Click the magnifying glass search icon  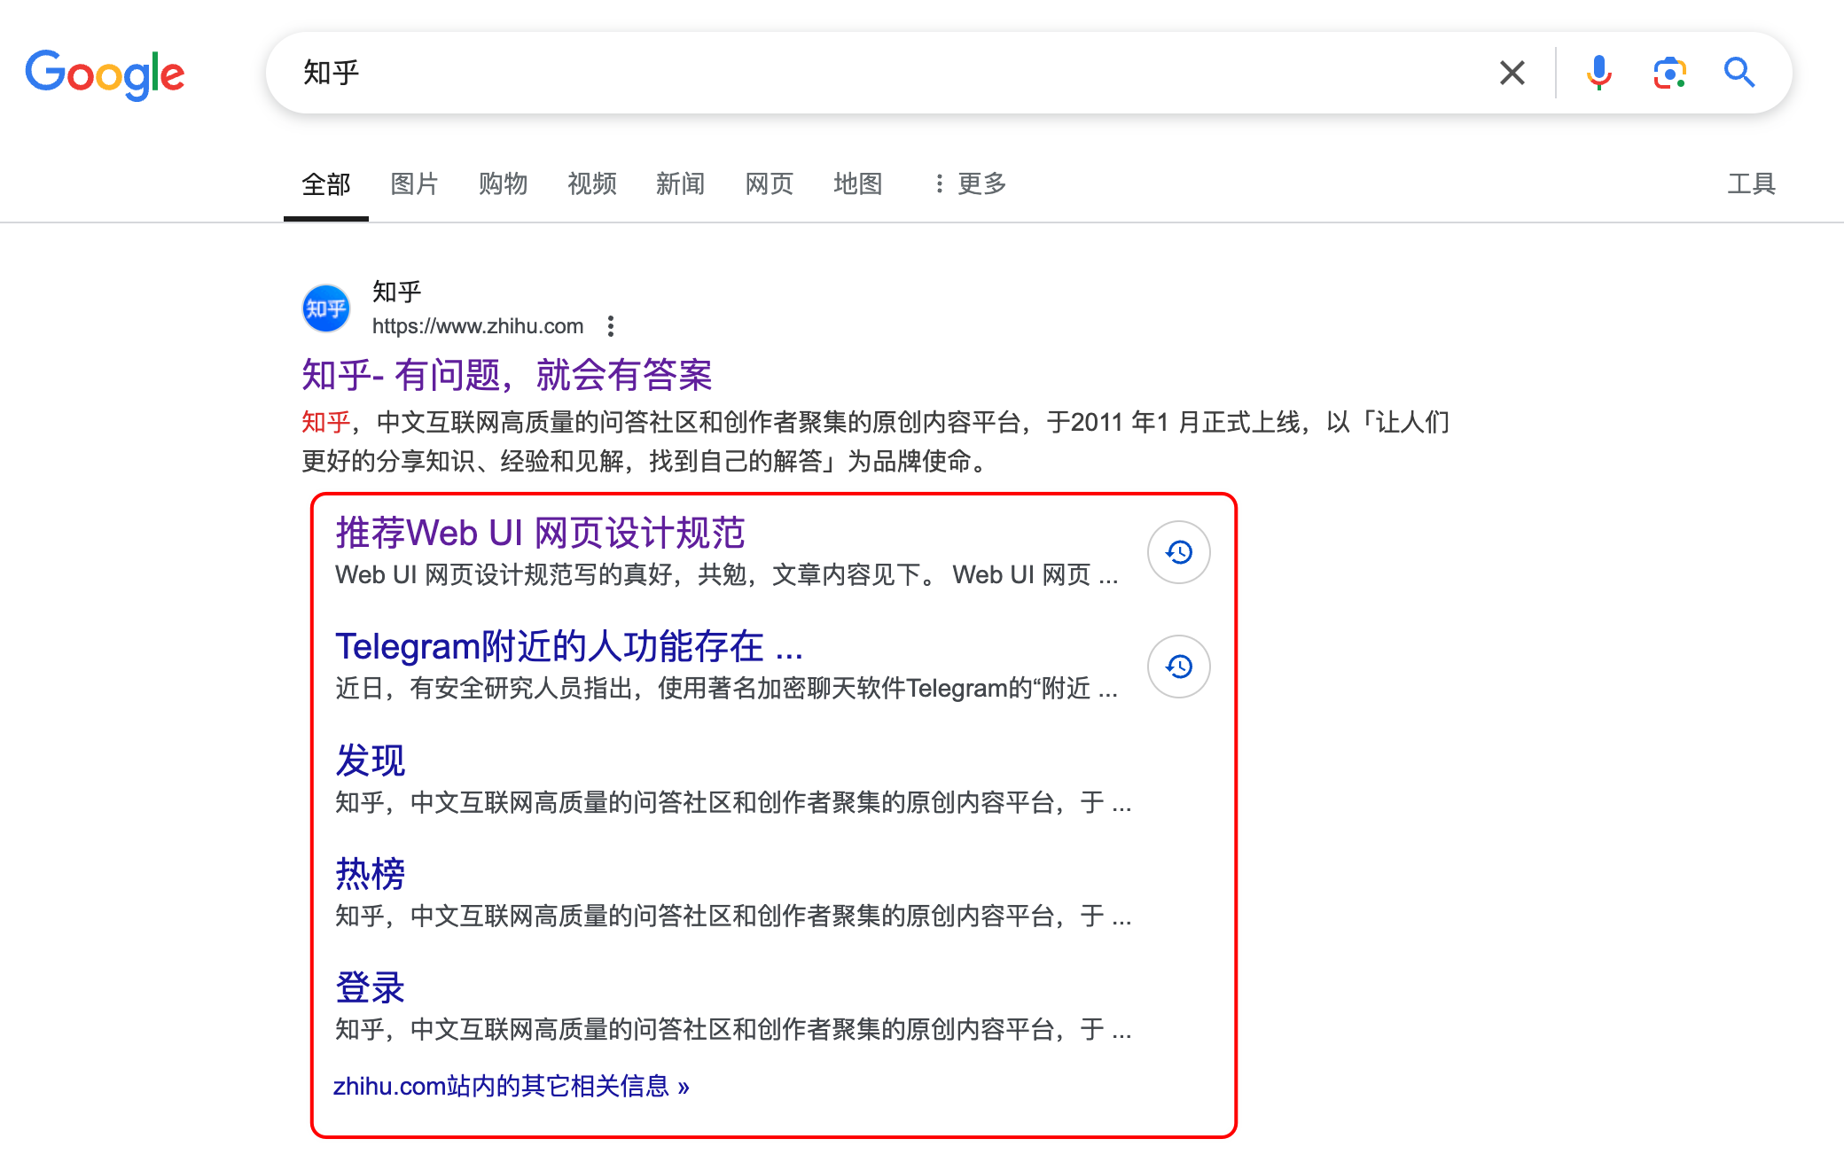[1739, 73]
